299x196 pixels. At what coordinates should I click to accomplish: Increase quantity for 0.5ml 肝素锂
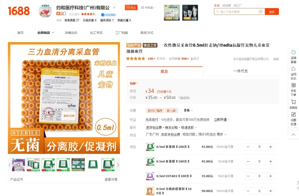[x=270, y=161]
